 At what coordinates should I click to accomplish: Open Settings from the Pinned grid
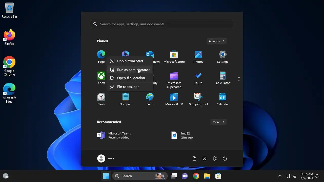(x=223, y=57)
